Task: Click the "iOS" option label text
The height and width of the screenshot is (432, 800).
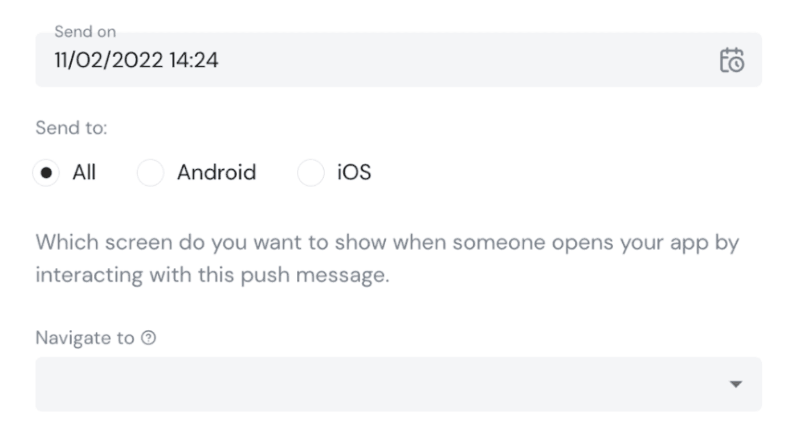Action: pos(354,172)
